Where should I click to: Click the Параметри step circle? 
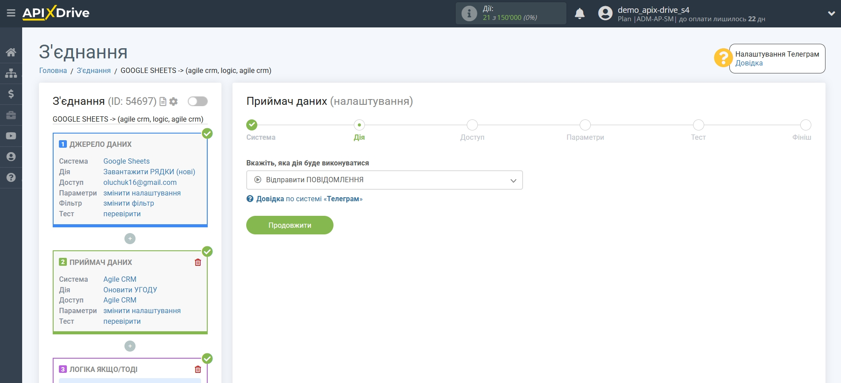[585, 125]
